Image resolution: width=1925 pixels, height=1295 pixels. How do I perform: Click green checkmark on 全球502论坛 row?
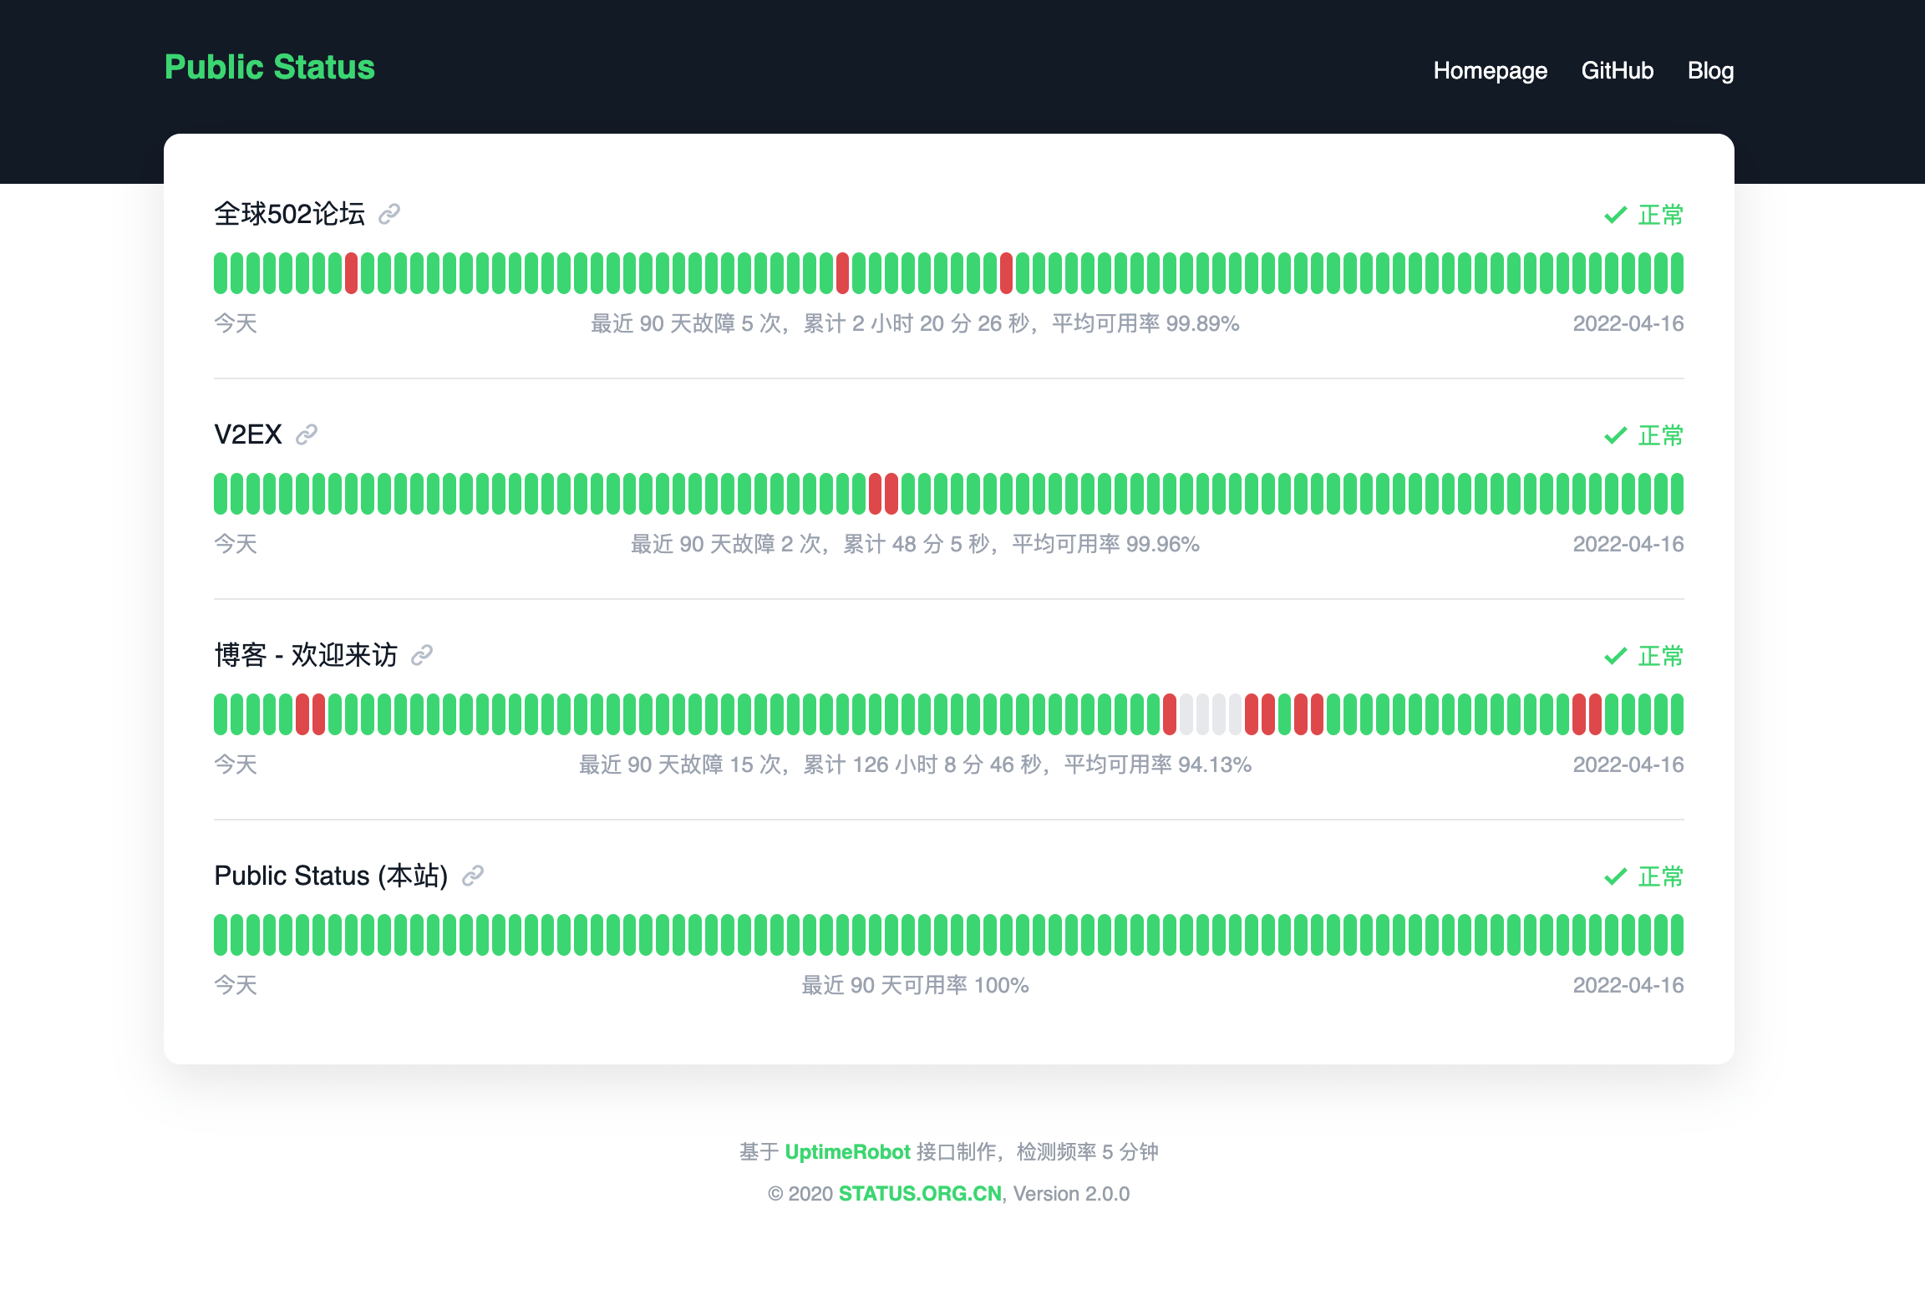[1615, 216]
